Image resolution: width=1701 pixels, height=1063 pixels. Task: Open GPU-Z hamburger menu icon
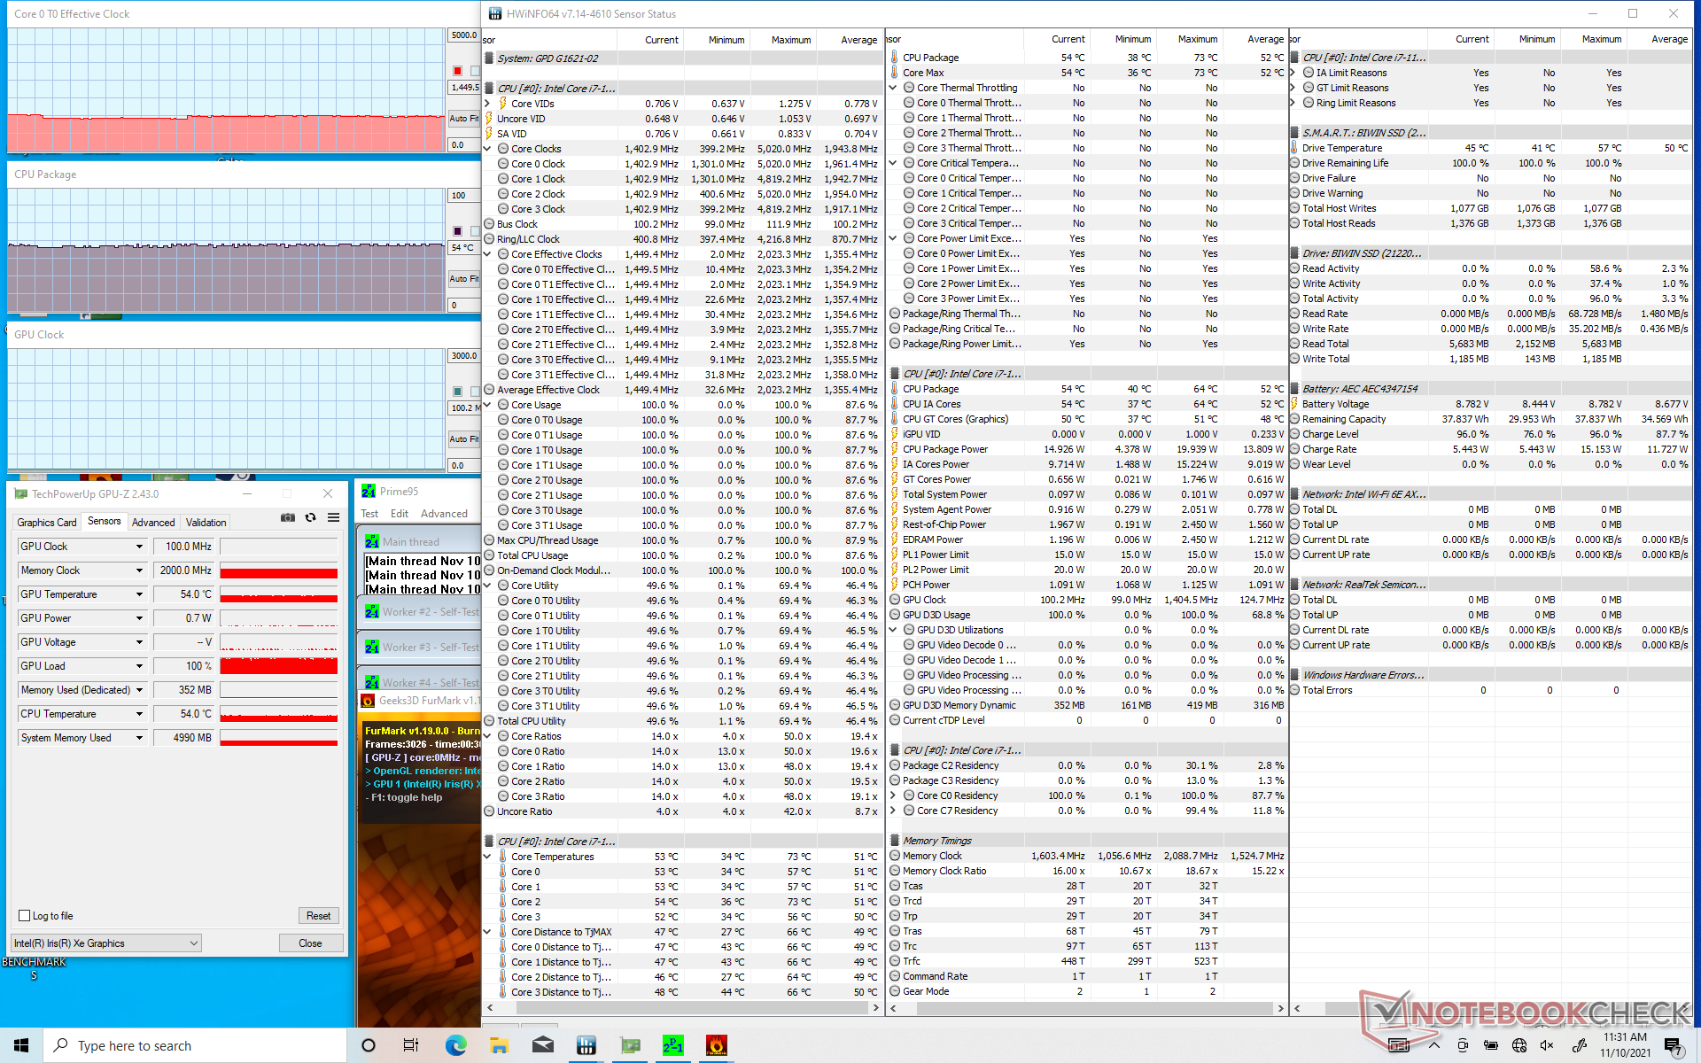[333, 518]
